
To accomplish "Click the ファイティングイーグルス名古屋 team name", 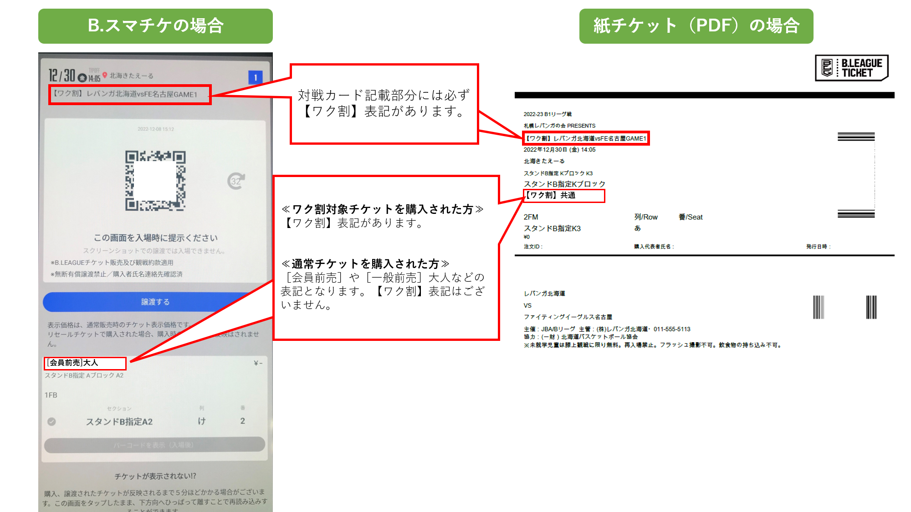I will pos(568,317).
